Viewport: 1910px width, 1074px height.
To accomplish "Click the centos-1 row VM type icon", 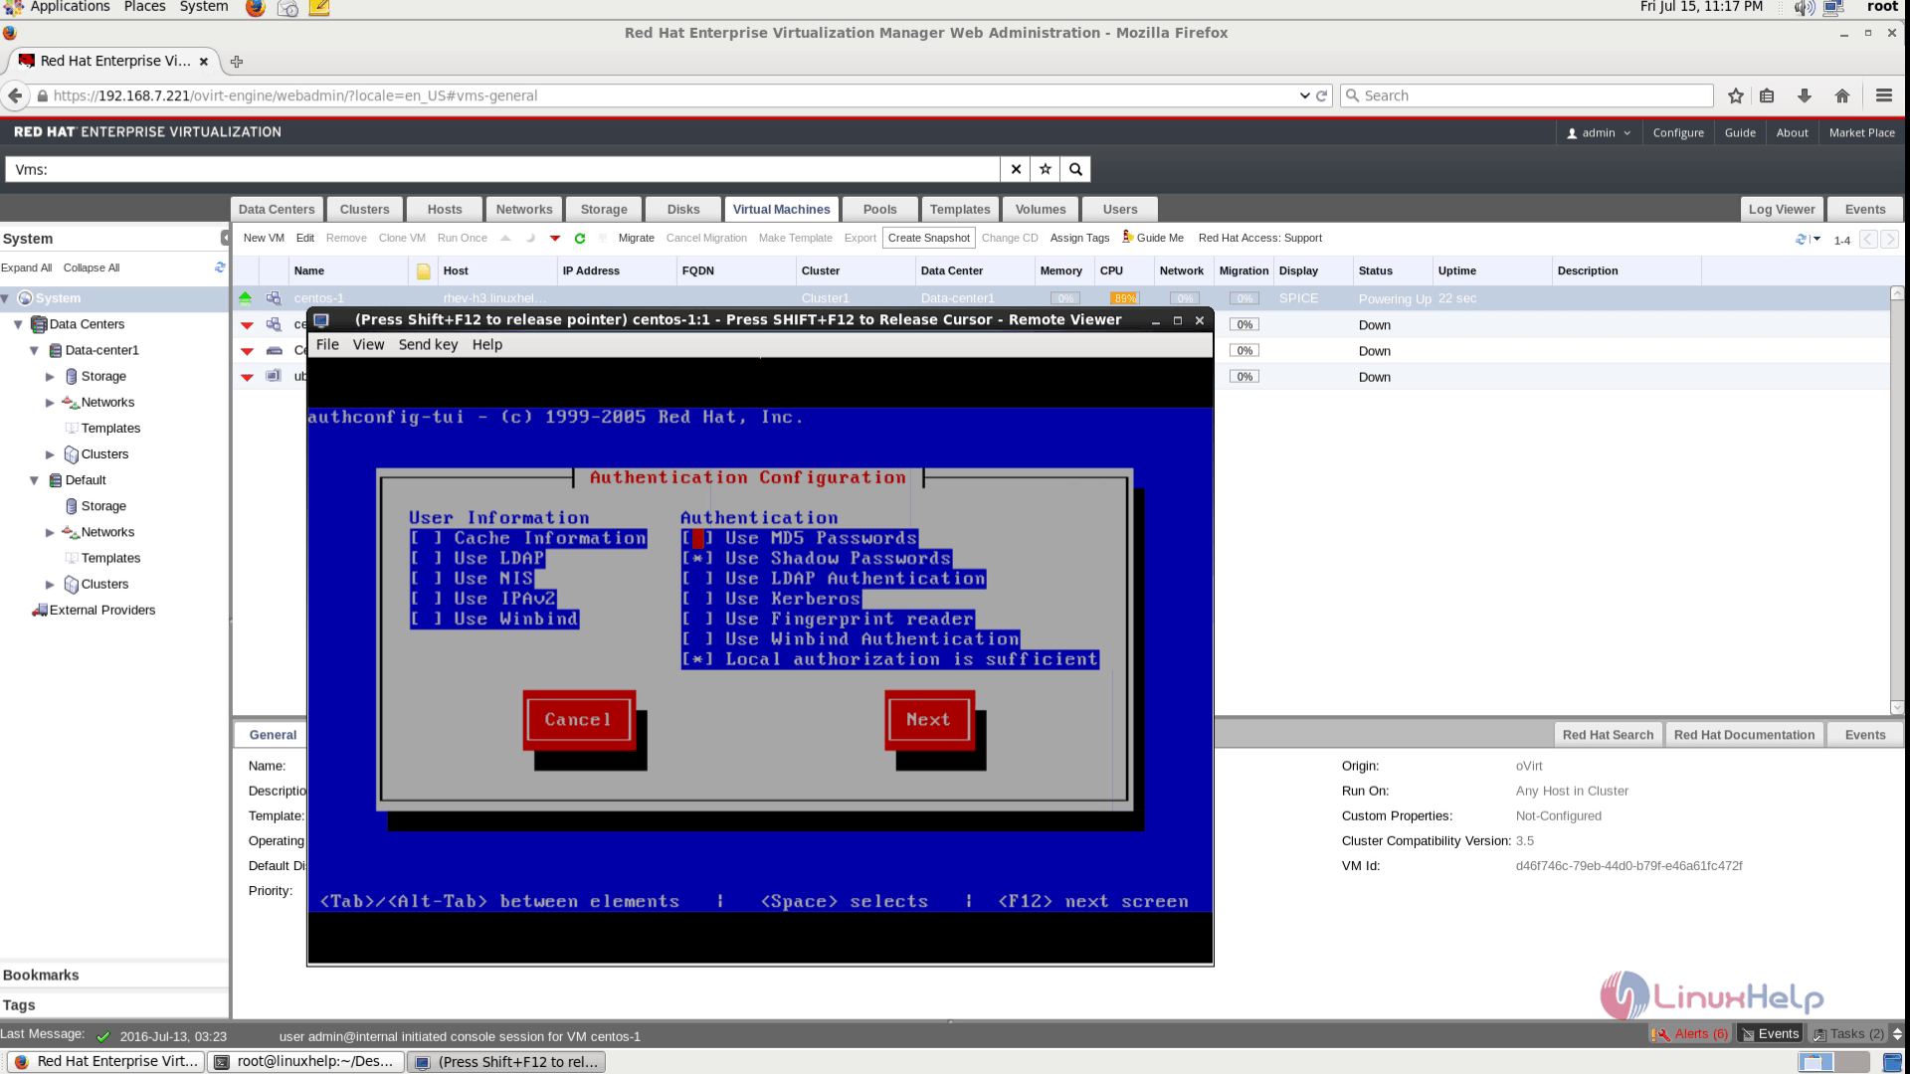I will pyautogui.click(x=273, y=298).
